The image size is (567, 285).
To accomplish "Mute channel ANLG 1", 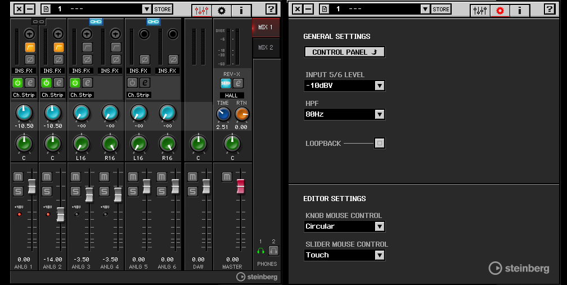I will click(18, 177).
